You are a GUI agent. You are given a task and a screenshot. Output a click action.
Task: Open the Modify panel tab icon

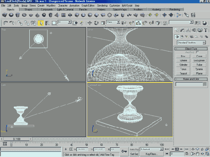[x=182, y=30]
